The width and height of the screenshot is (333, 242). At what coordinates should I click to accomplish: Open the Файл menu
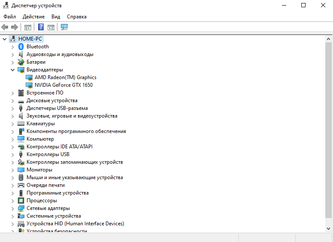(x=9, y=17)
